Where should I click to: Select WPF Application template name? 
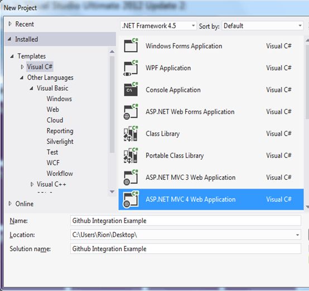[168, 68]
